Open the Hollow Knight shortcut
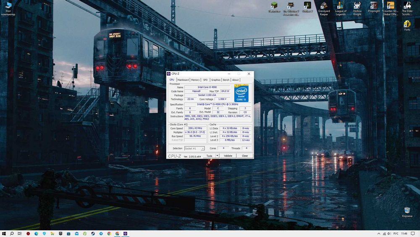The width and height of the screenshot is (420, 237). pos(357,8)
